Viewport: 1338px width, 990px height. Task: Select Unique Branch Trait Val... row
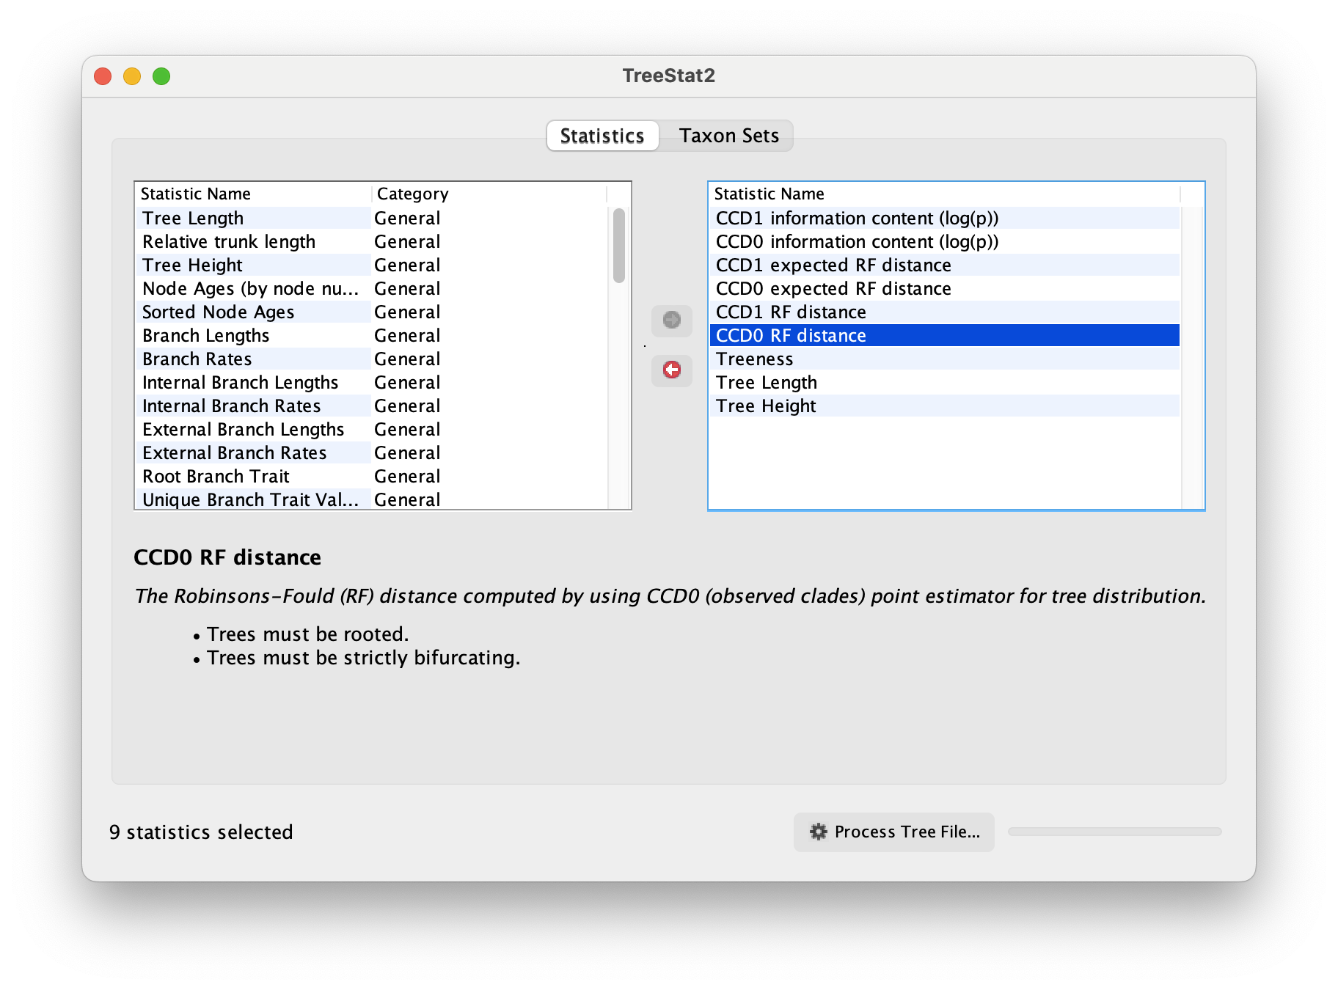[x=371, y=499]
